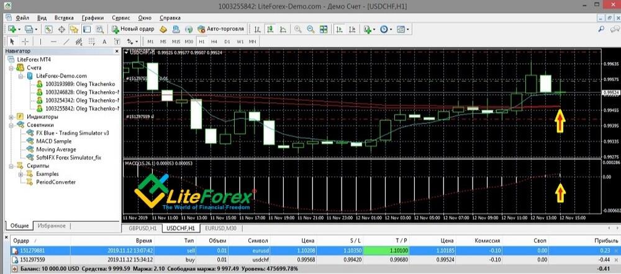Open the Файл menu
The image size is (621, 274).
tap(22, 18)
